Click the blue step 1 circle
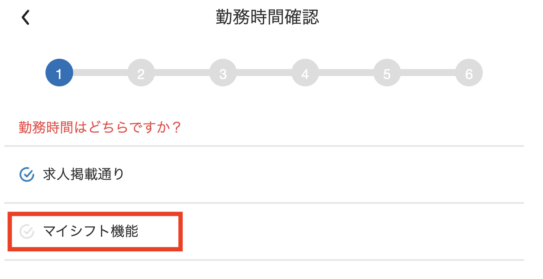This screenshot has width=543, height=279. coord(59,73)
